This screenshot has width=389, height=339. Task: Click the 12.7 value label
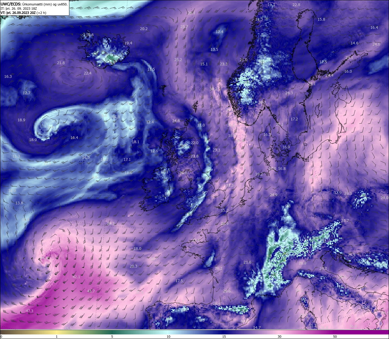coord(26,93)
